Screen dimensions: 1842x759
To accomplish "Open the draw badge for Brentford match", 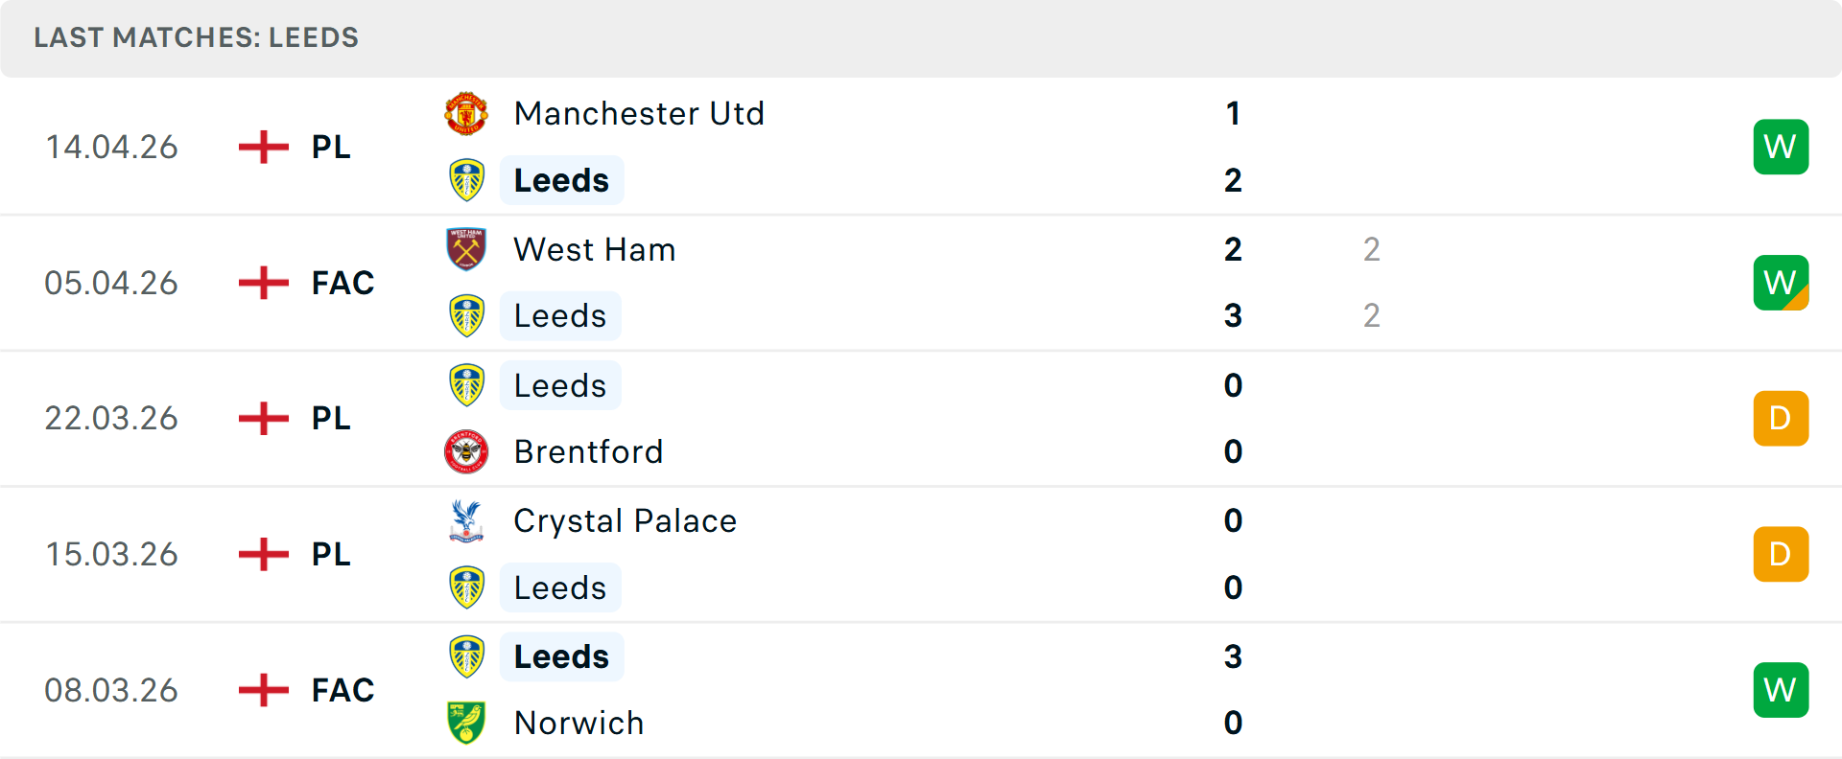I will (x=1781, y=419).
